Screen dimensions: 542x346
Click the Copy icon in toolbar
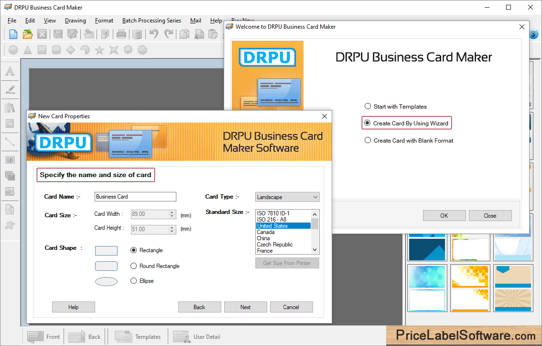(184, 34)
